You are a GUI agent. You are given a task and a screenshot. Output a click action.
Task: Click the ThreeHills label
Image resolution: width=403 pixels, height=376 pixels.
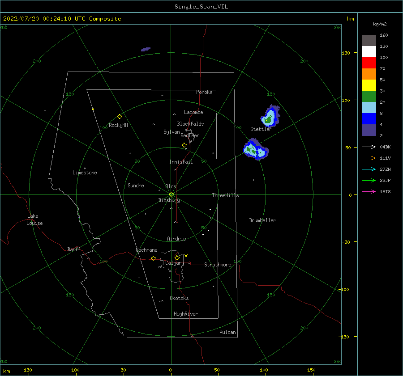click(225, 195)
